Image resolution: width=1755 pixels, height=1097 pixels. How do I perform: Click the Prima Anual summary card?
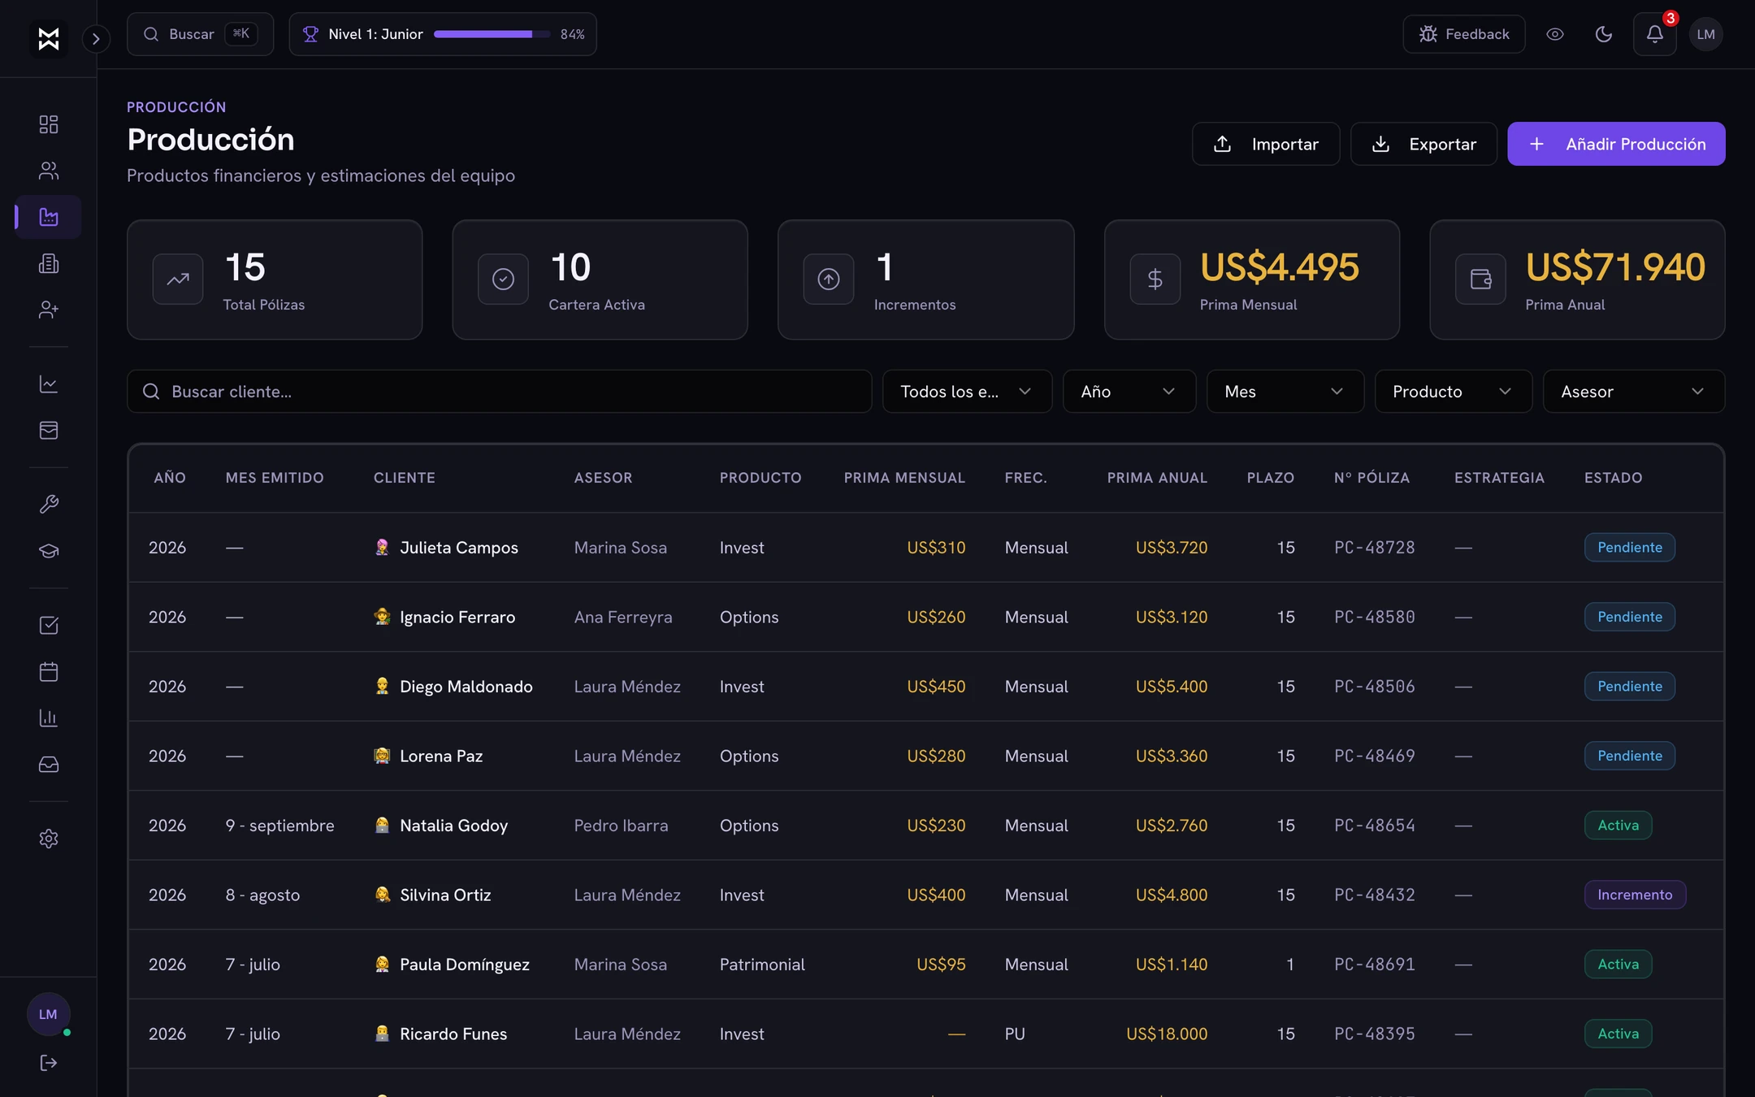[1577, 280]
